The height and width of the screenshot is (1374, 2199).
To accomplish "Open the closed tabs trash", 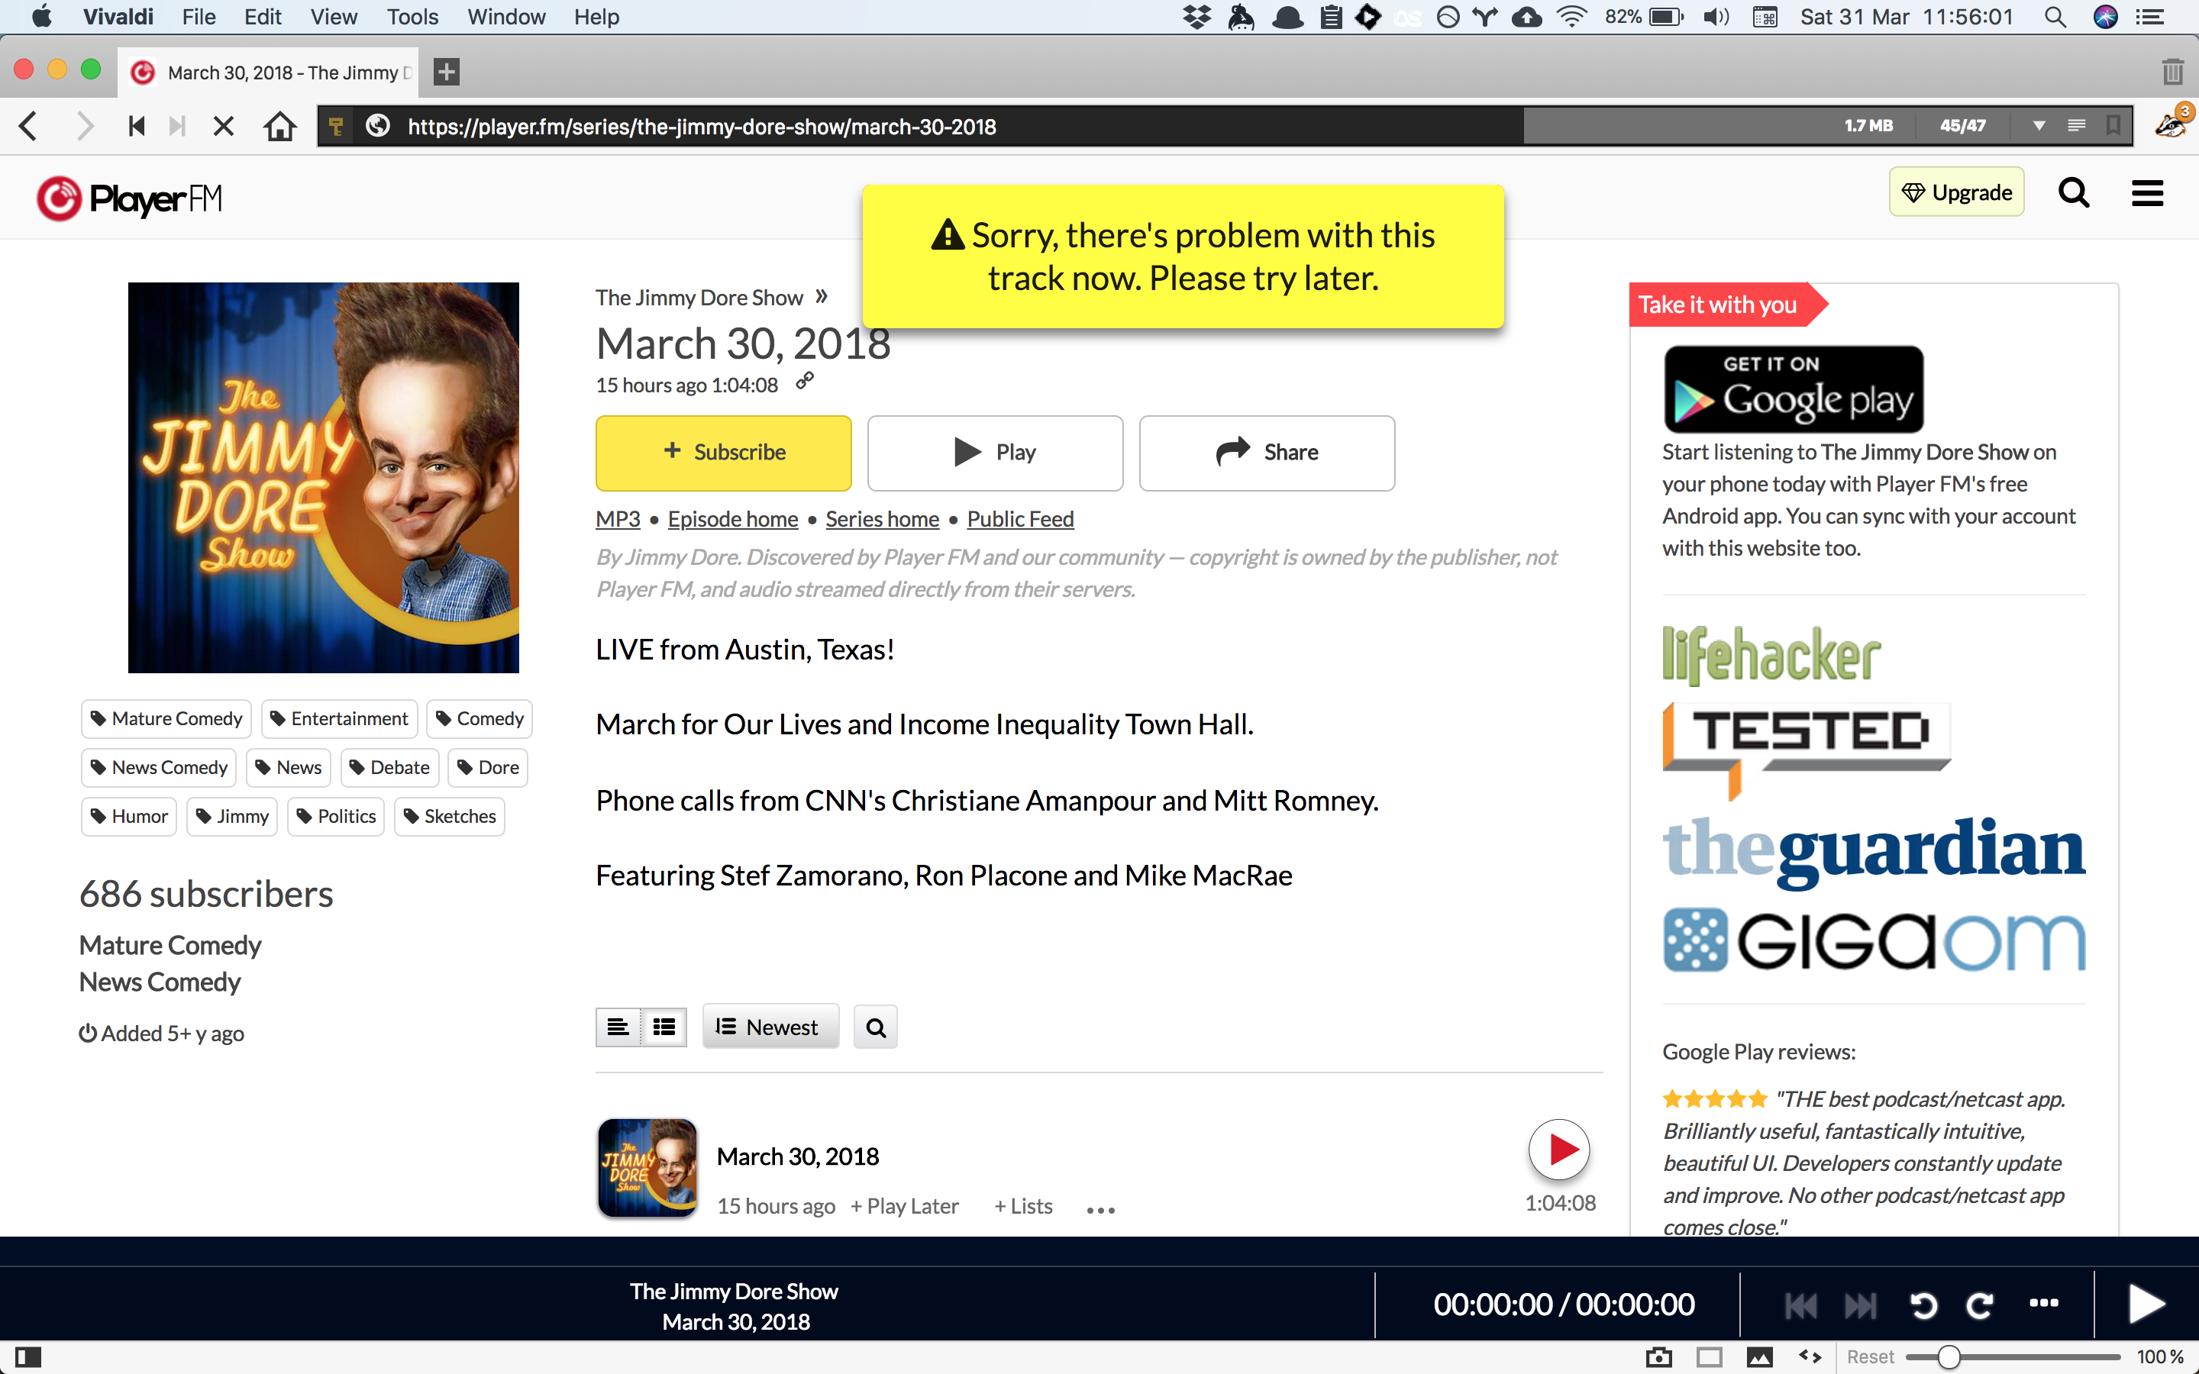I will click(2172, 71).
